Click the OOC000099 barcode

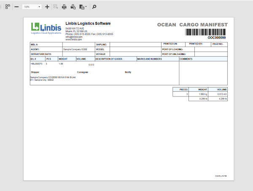tap(205, 32)
